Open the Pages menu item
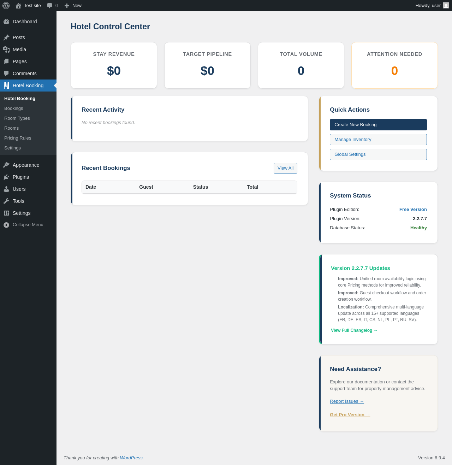 tap(28, 61)
